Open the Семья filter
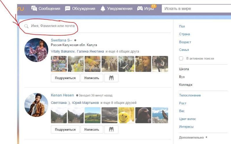Screen dimensions: 231x144 pyautogui.click(x=184, y=50)
